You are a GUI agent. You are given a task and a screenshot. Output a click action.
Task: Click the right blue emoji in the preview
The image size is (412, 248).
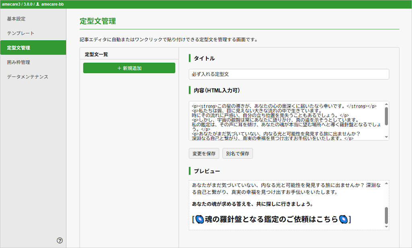[343, 219]
